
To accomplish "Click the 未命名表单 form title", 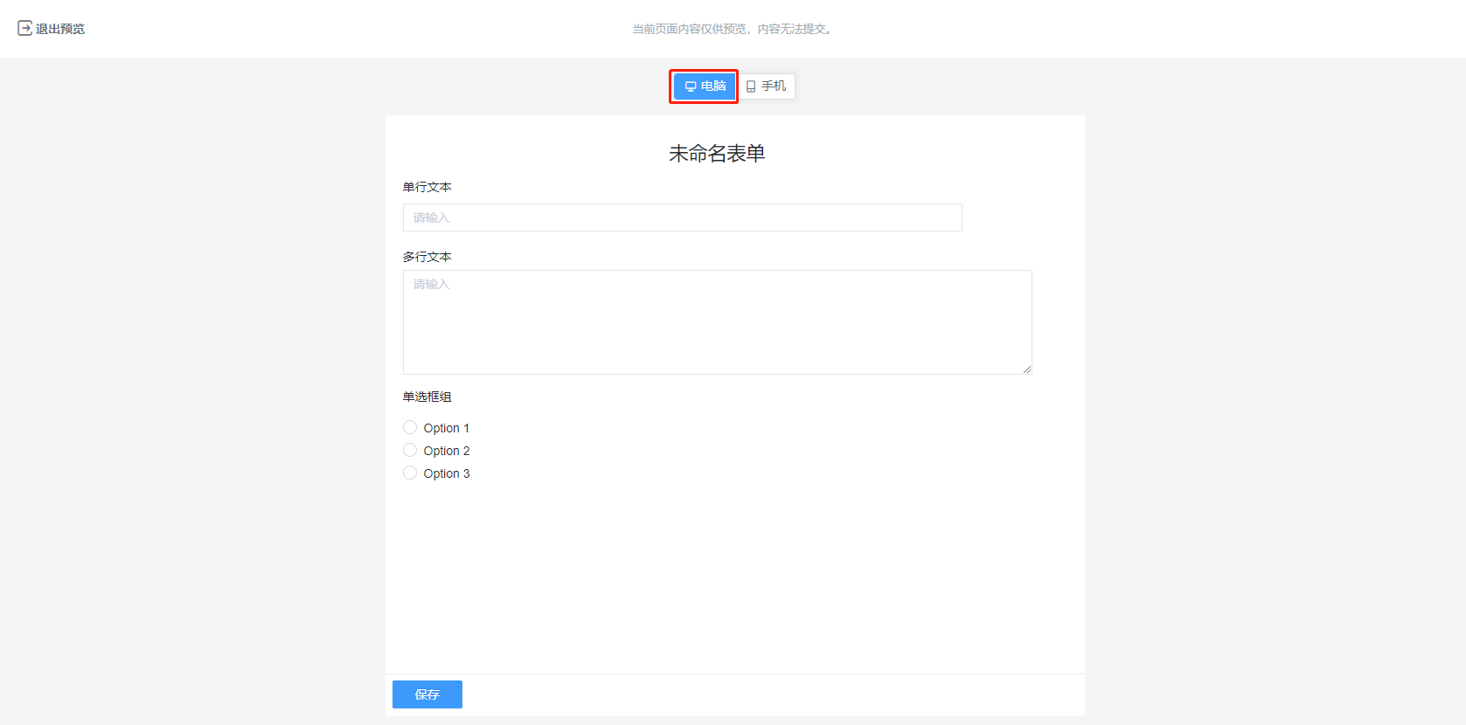I will pos(717,154).
